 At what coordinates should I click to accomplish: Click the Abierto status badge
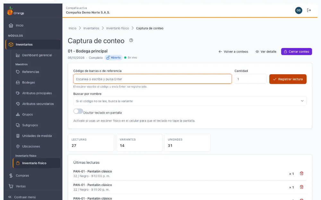[114, 58]
